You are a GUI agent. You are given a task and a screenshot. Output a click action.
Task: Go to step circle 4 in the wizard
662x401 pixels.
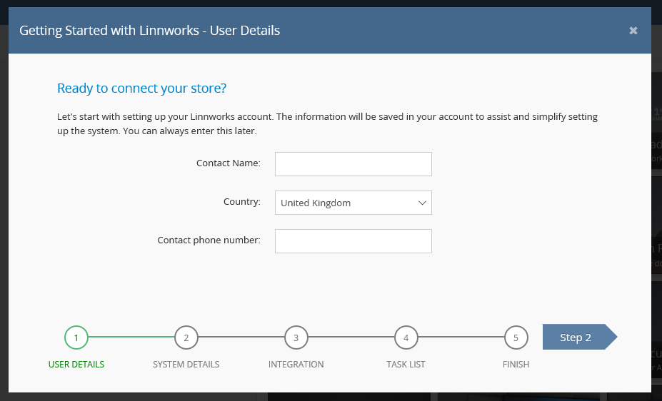(406, 337)
